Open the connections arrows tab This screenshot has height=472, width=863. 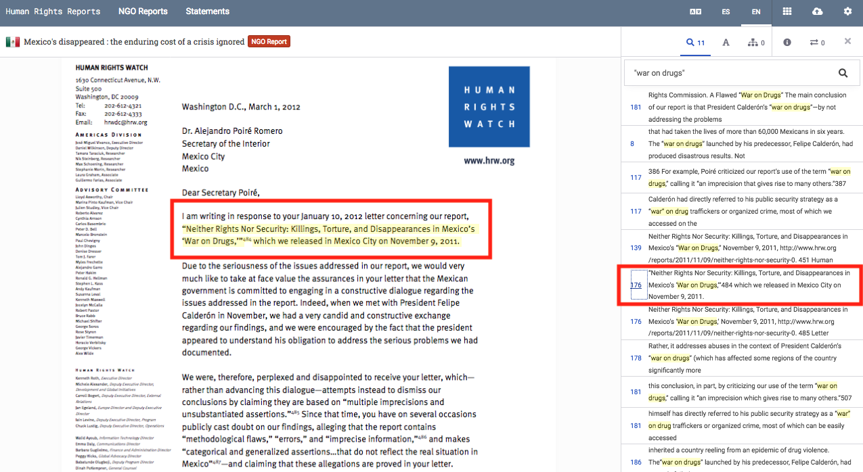click(818, 43)
